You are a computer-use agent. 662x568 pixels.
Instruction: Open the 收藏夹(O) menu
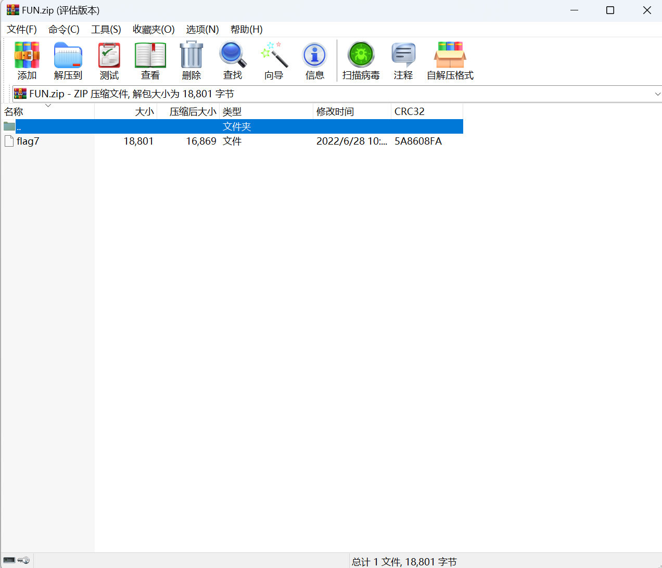tap(154, 30)
